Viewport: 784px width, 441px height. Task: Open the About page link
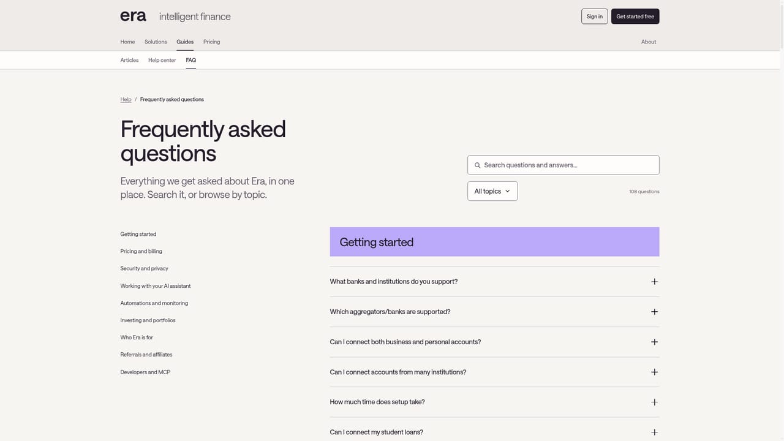[x=649, y=42]
